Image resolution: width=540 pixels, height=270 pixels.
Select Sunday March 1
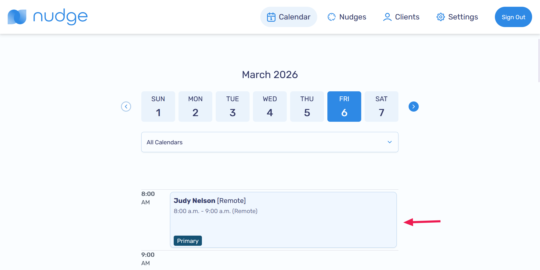click(158, 107)
